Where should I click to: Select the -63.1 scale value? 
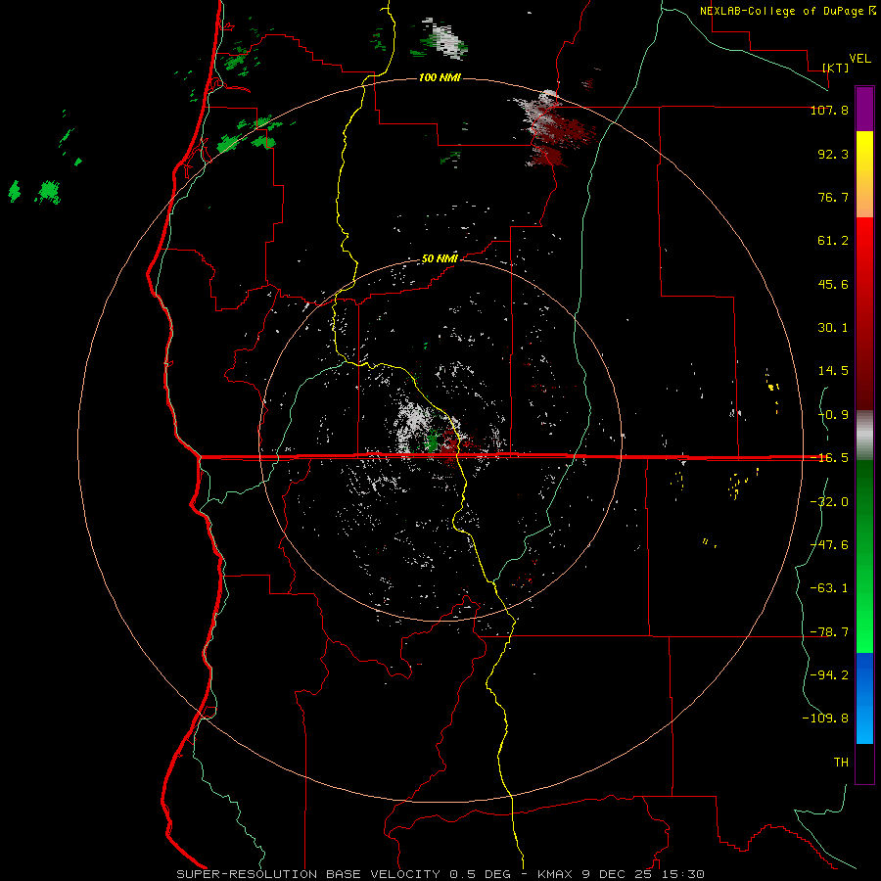[829, 588]
